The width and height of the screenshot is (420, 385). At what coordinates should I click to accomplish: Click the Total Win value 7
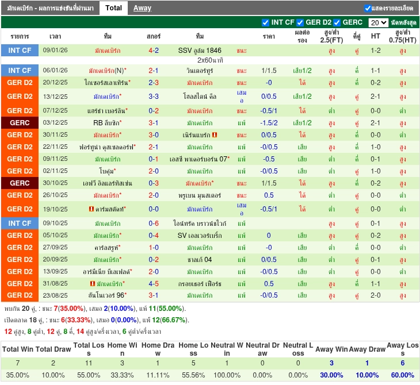18,363
